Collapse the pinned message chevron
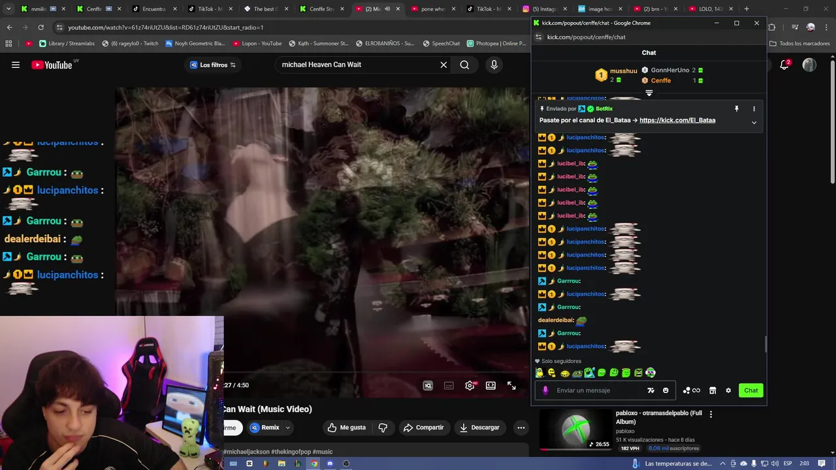The image size is (836, 470). tap(754, 123)
